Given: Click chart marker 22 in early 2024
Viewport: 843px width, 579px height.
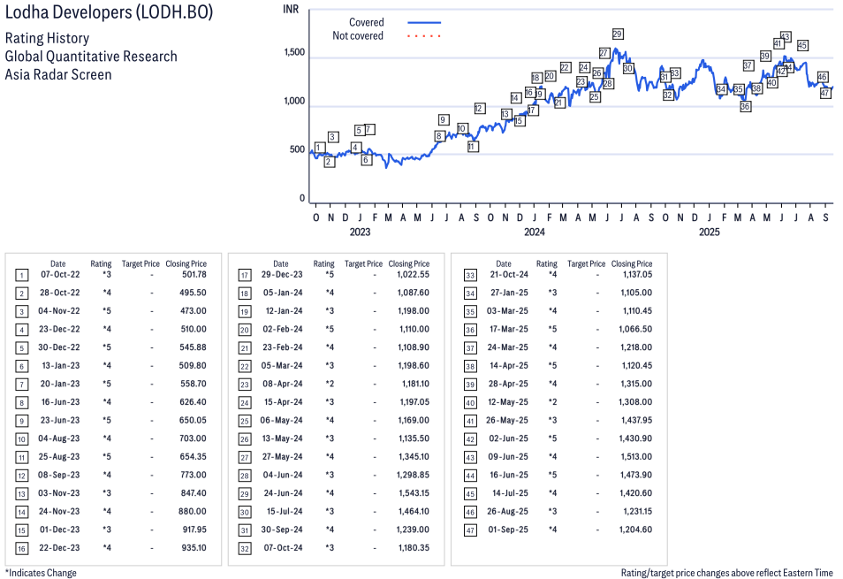Looking at the screenshot, I should pyautogui.click(x=565, y=67).
